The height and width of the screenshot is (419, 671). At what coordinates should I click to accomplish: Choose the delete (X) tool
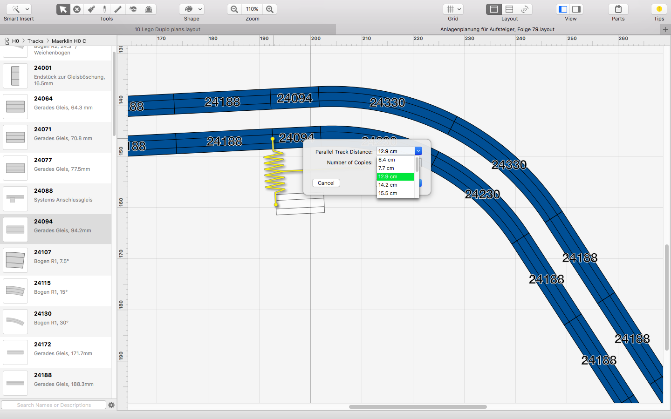pos(77,9)
